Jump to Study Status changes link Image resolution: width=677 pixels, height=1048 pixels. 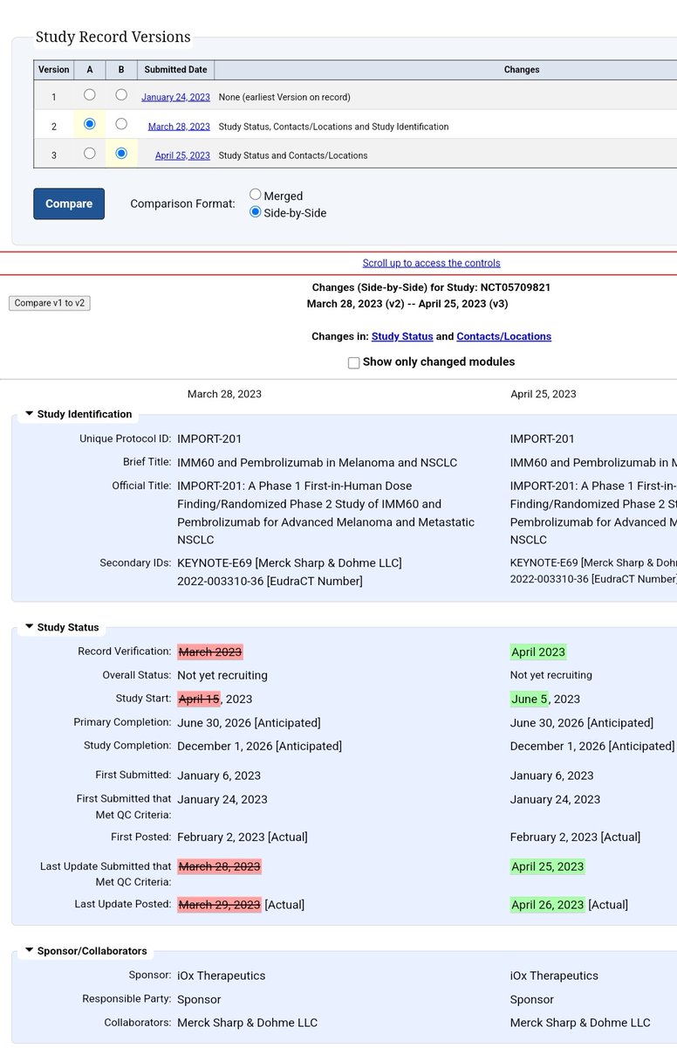pos(402,336)
